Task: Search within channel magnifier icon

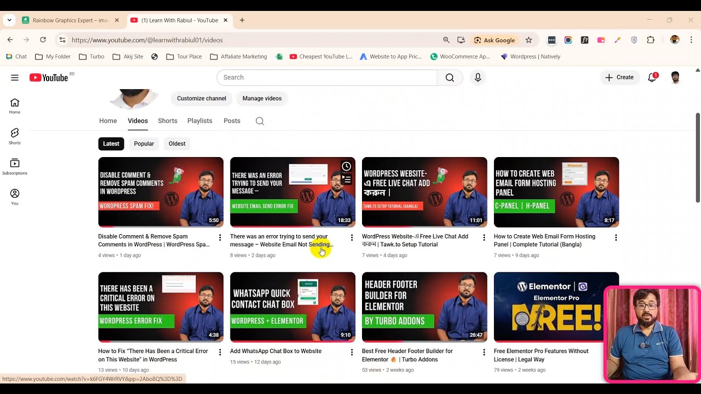Action: (260, 121)
